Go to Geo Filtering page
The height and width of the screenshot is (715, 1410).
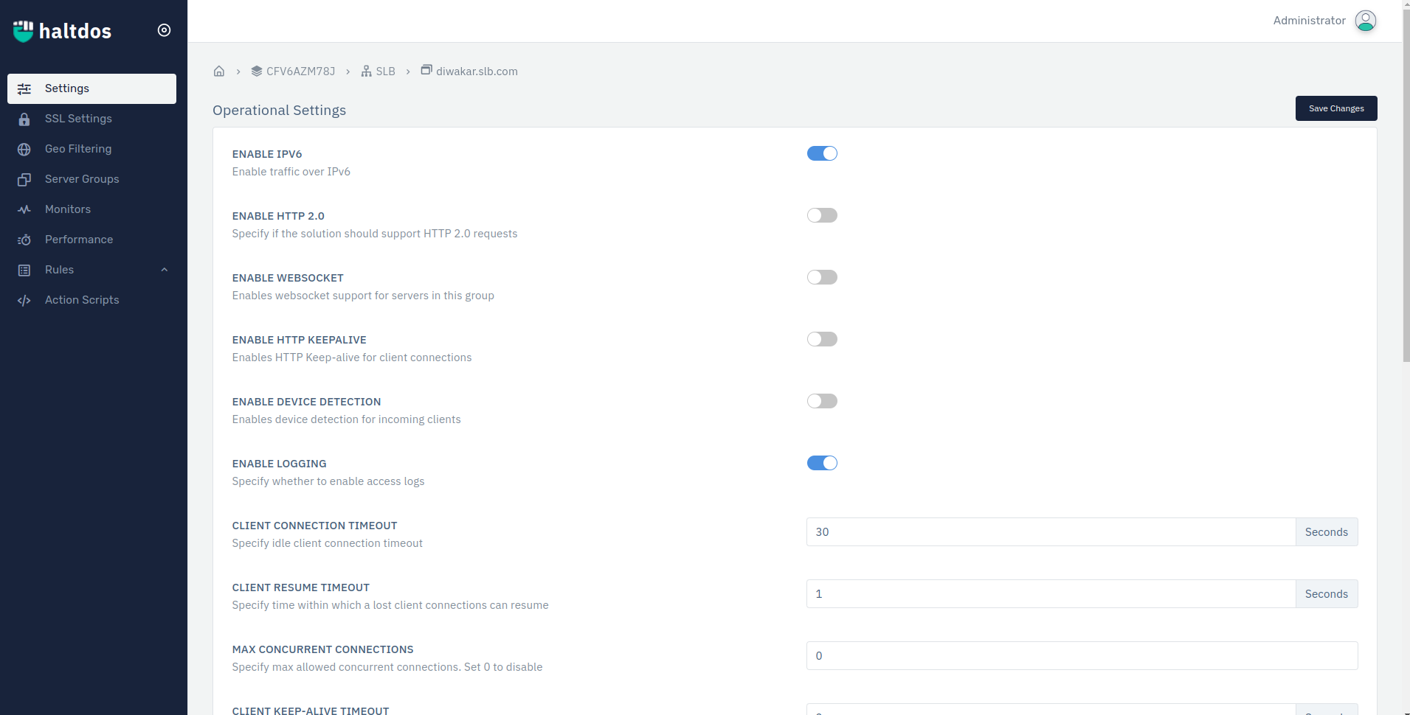pyautogui.click(x=91, y=149)
